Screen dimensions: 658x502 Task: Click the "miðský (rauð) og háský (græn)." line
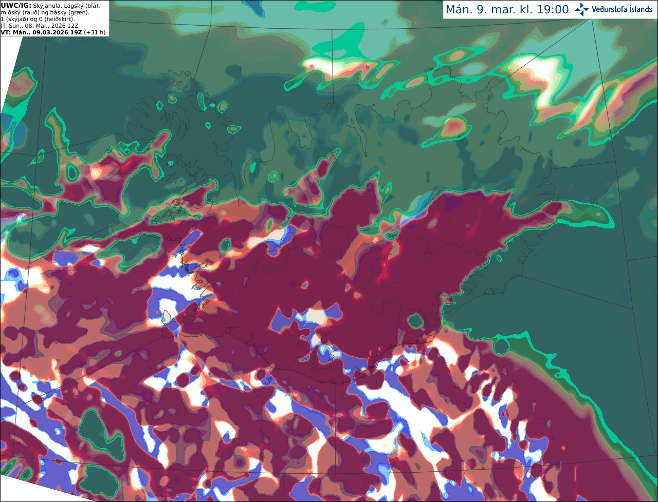point(45,12)
